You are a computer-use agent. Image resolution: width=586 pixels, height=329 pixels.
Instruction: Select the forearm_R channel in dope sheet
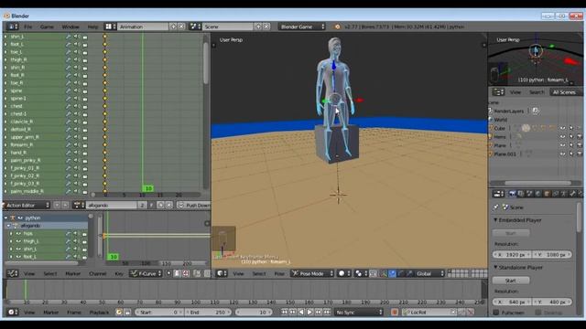[22, 144]
